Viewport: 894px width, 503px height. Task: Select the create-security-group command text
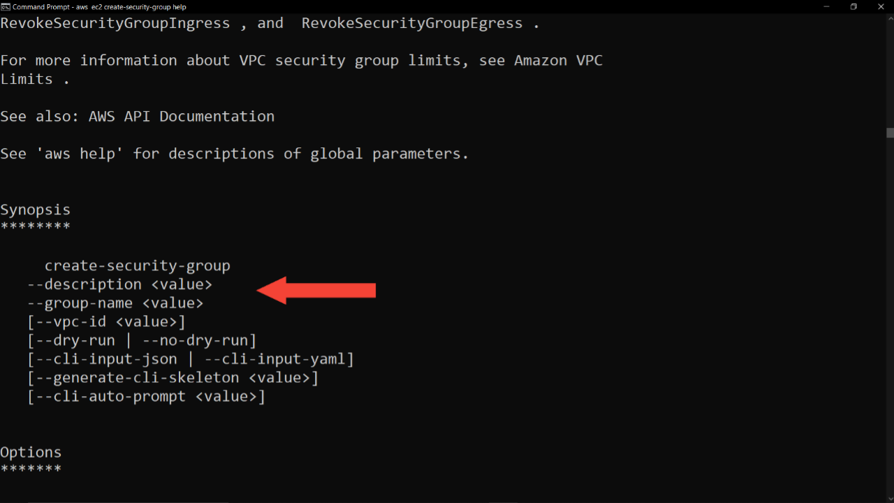click(137, 265)
